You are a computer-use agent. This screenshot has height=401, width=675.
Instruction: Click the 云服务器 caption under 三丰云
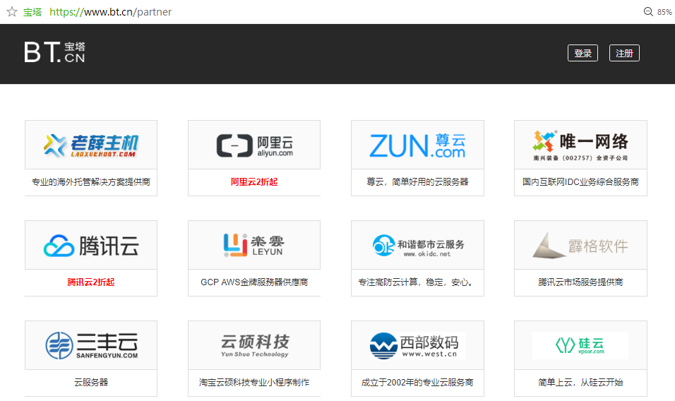(x=91, y=383)
